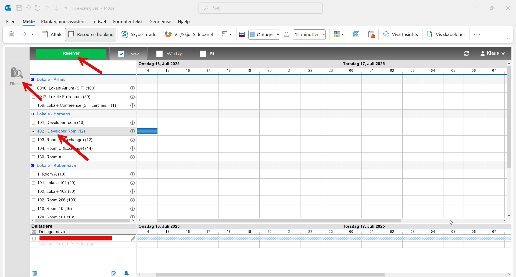516x277 pixels.
Task: Open the Filer menu
Action: (10, 22)
